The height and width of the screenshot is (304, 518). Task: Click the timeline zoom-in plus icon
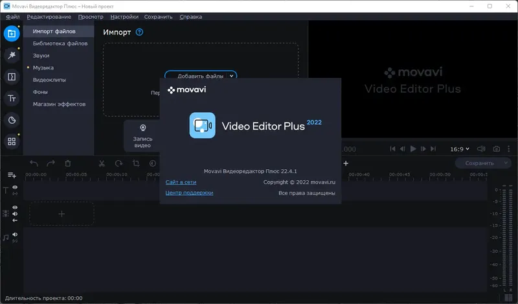click(346, 163)
